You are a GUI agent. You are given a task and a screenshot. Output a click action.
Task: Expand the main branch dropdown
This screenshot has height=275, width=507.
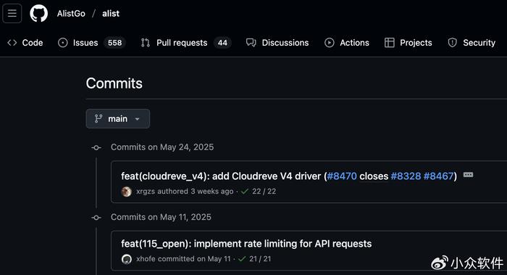[117, 119]
